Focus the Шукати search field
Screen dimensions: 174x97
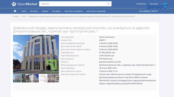pos(72,4)
